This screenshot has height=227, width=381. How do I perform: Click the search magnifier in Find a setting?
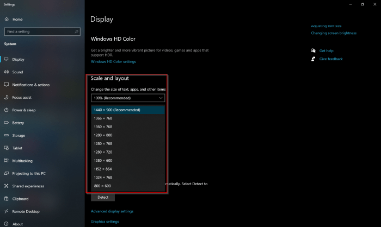pos(76,31)
